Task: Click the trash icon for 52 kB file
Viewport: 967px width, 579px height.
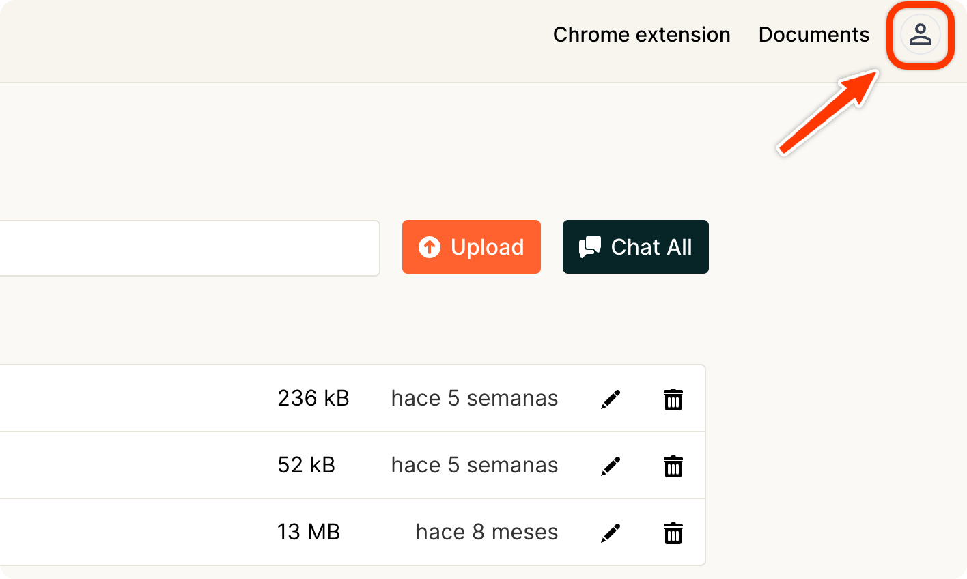Action: tap(673, 466)
